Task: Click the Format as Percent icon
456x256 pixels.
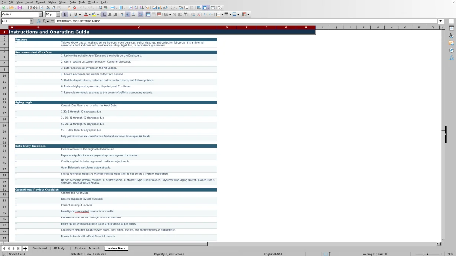Action: (x=174, y=14)
